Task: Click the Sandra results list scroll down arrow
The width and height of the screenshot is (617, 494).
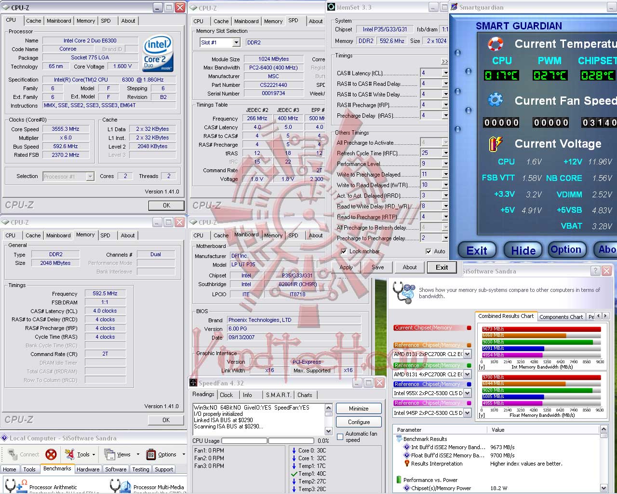Action: (604, 488)
